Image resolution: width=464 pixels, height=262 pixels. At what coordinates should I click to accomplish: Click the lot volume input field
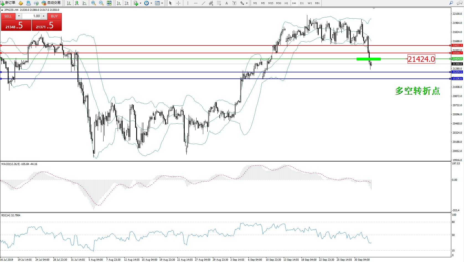coord(32,16)
